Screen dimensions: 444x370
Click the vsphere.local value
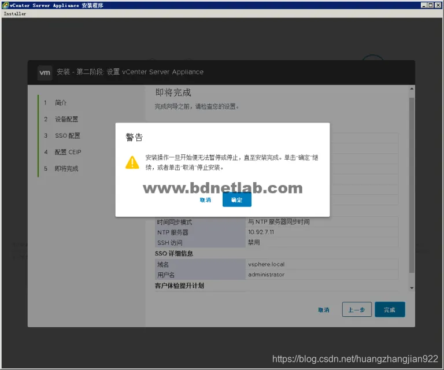pyautogui.click(x=266, y=264)
